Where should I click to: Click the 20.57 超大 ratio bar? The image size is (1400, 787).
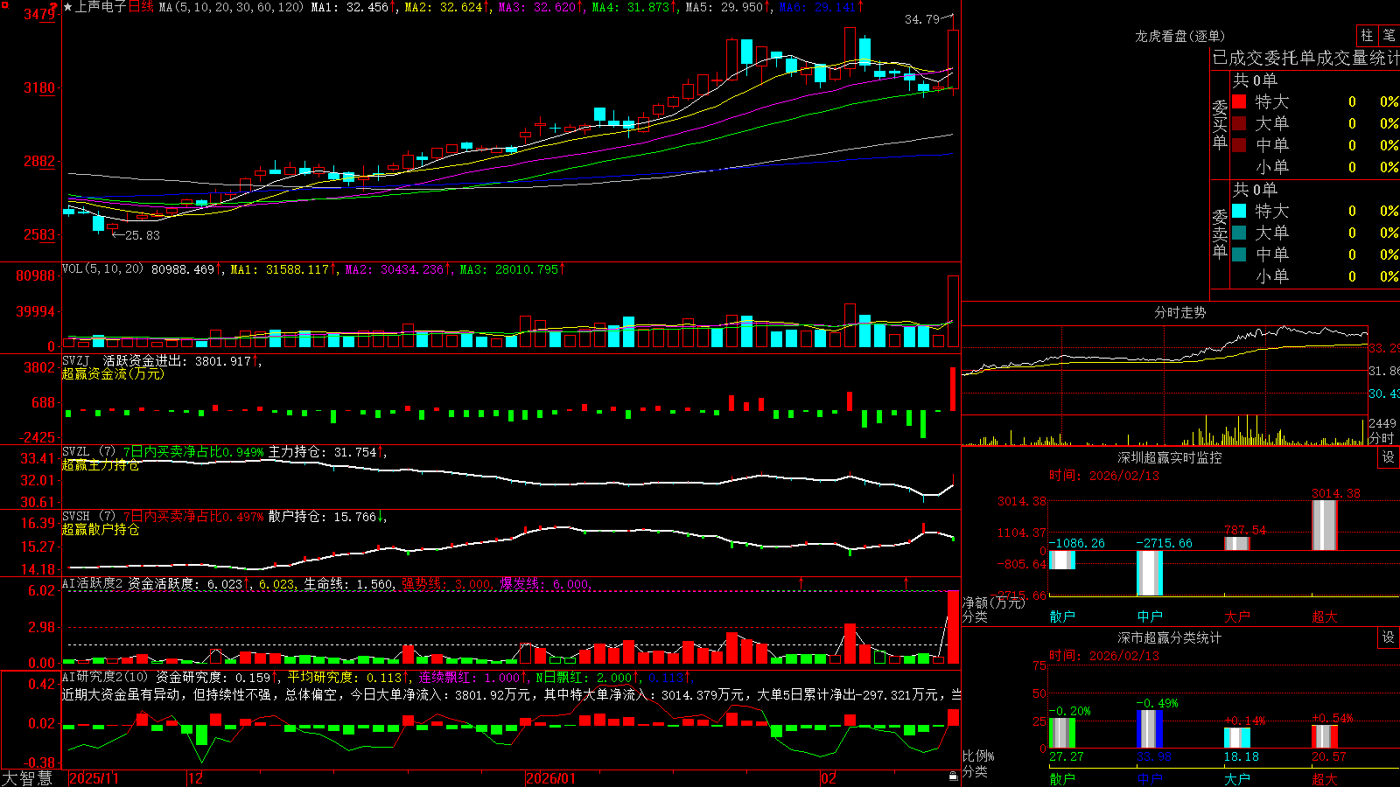click(1325, 736)
